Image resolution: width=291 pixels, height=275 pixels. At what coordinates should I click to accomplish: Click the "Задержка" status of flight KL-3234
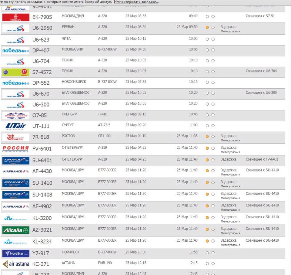(228, 240)
